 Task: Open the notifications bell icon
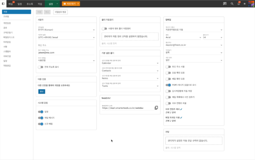(239, 3)
